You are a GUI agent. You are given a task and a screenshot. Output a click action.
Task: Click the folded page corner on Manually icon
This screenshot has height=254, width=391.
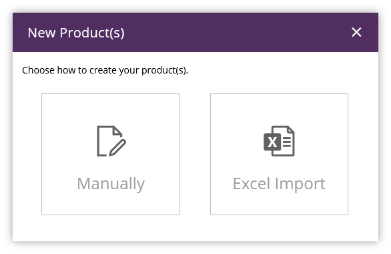point(117,131)
